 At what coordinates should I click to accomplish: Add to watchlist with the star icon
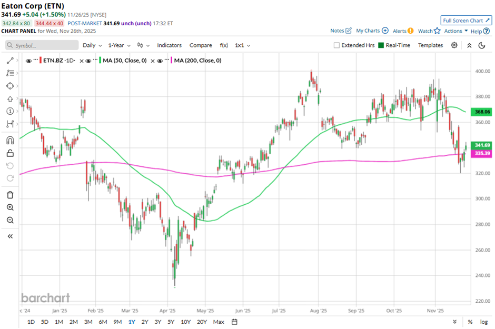[437, 31]
